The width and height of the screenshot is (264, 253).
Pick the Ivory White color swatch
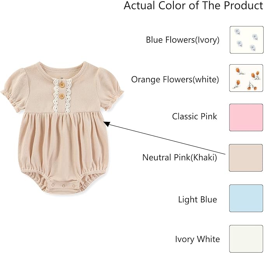pyautogui.click(x=246, y=239)
